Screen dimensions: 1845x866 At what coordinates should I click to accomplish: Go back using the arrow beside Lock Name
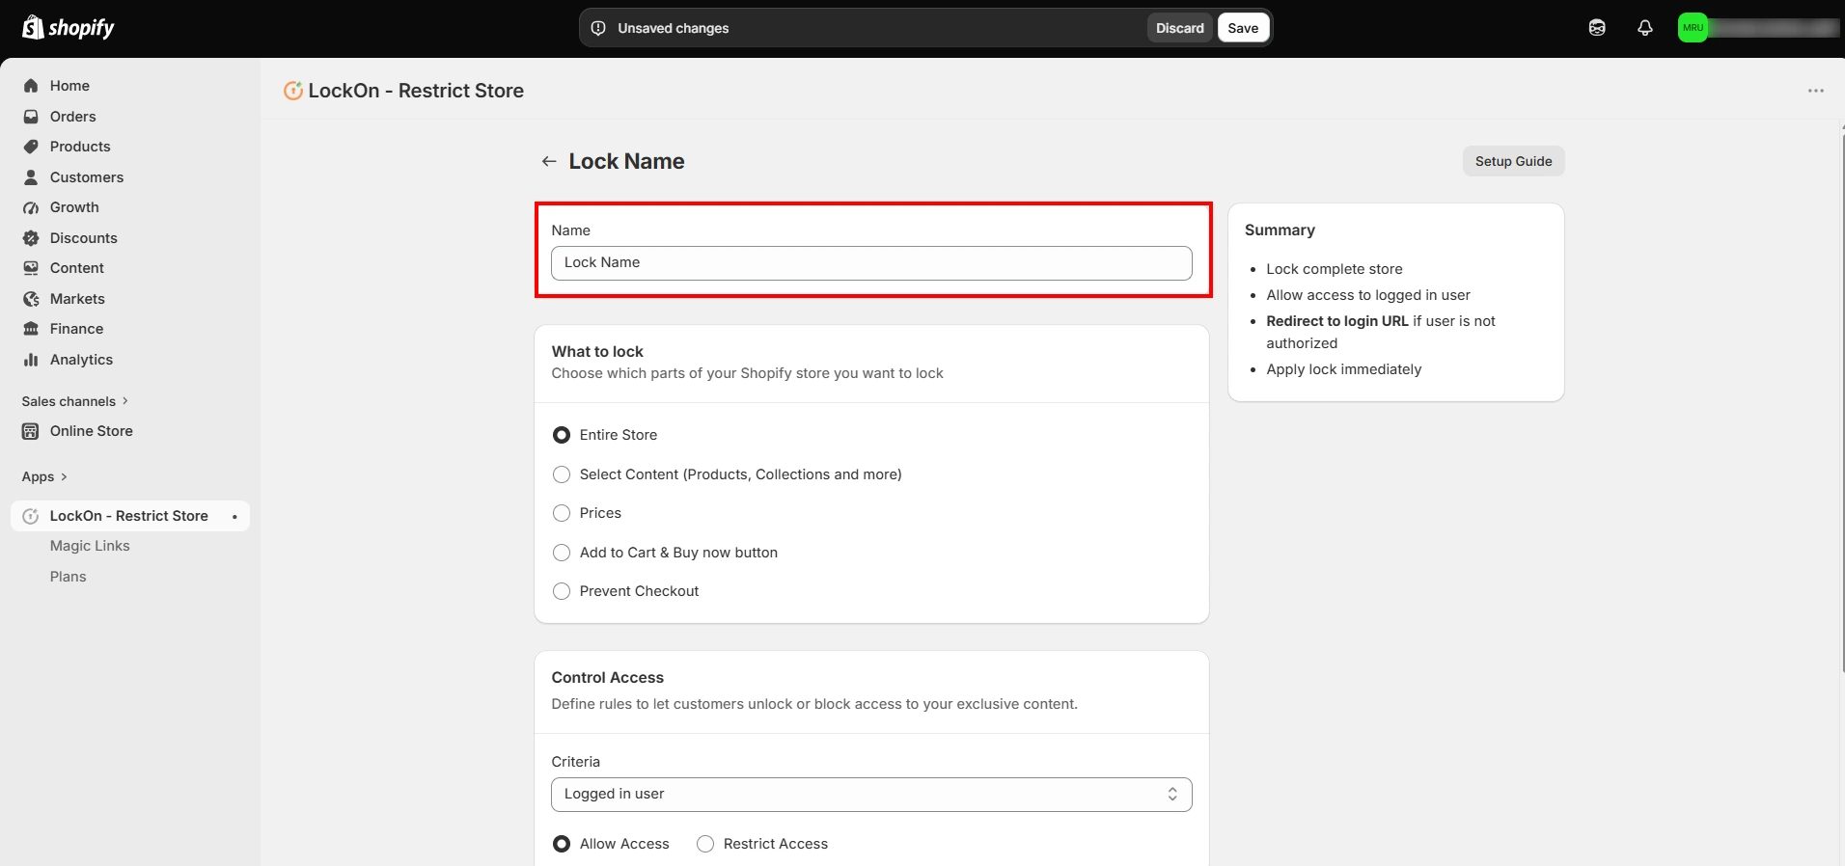pyautogui.click(x=549, y=161)
